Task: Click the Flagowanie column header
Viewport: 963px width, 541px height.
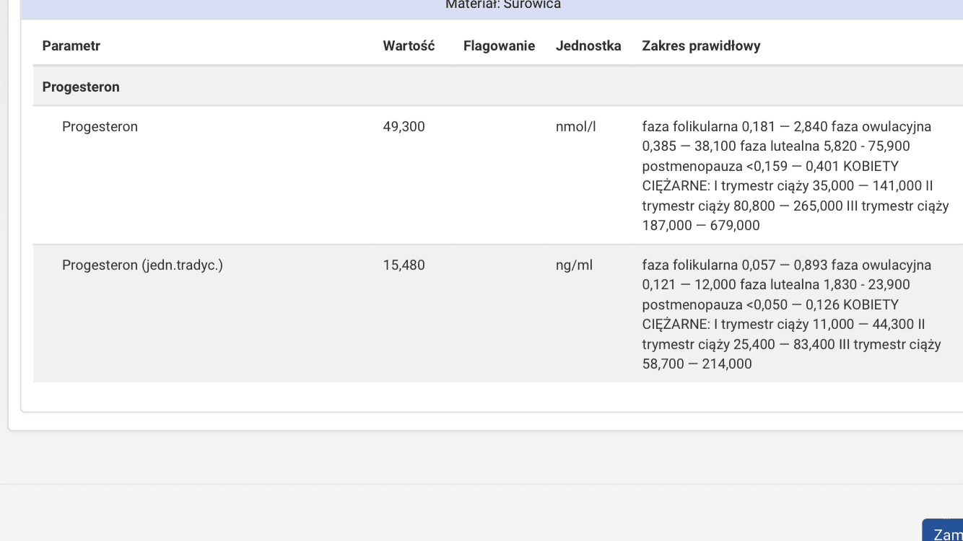Action: point(499,46)
